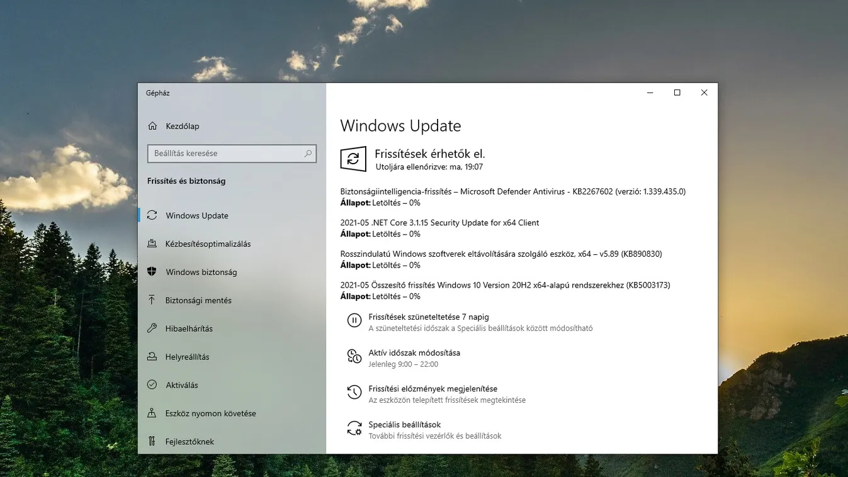This screenshot has height=477, width=848.
Task: Click the Kezdőlap home icon
Action: [x=152, y=126]
